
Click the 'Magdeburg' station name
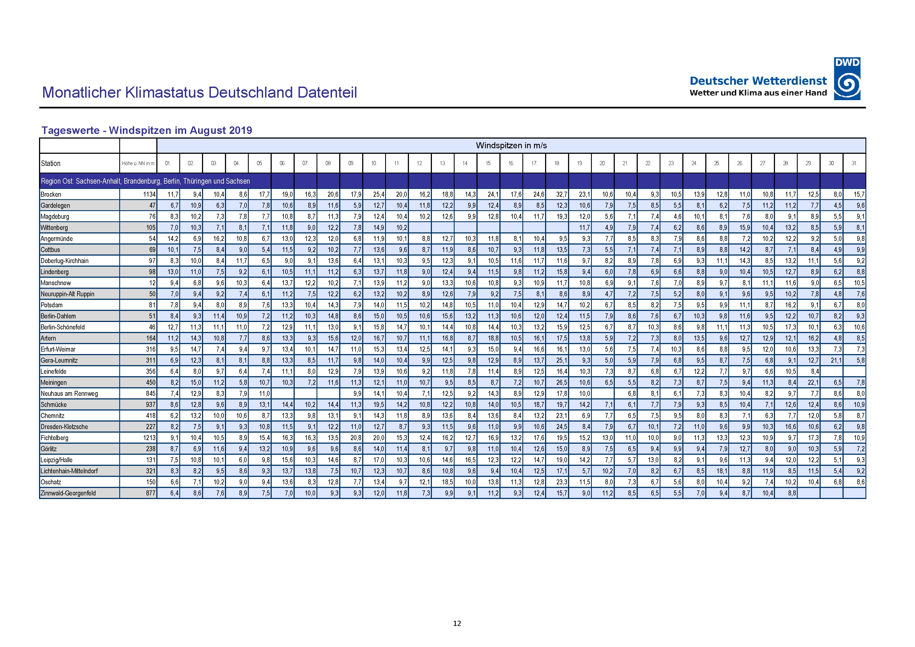[x=55, y=217]
